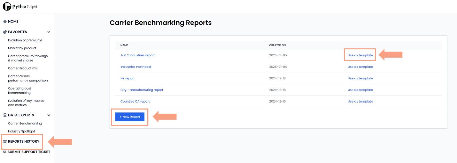The width and height of the screenshot is (457, 163).
Task: Select date 2025-01-05 cell
Action: click(278, 55)
